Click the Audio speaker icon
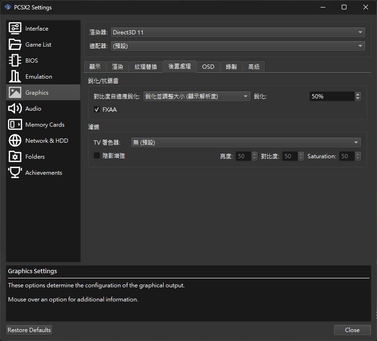Viewport: 377px width, 341px height. pos(15,109)
